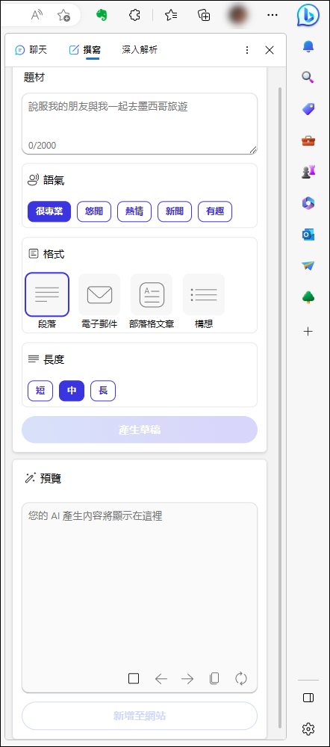Viewport: 330px width, 747px height.
Task: Click the Bing chat sidebar logo
Action: coord(308,15)
